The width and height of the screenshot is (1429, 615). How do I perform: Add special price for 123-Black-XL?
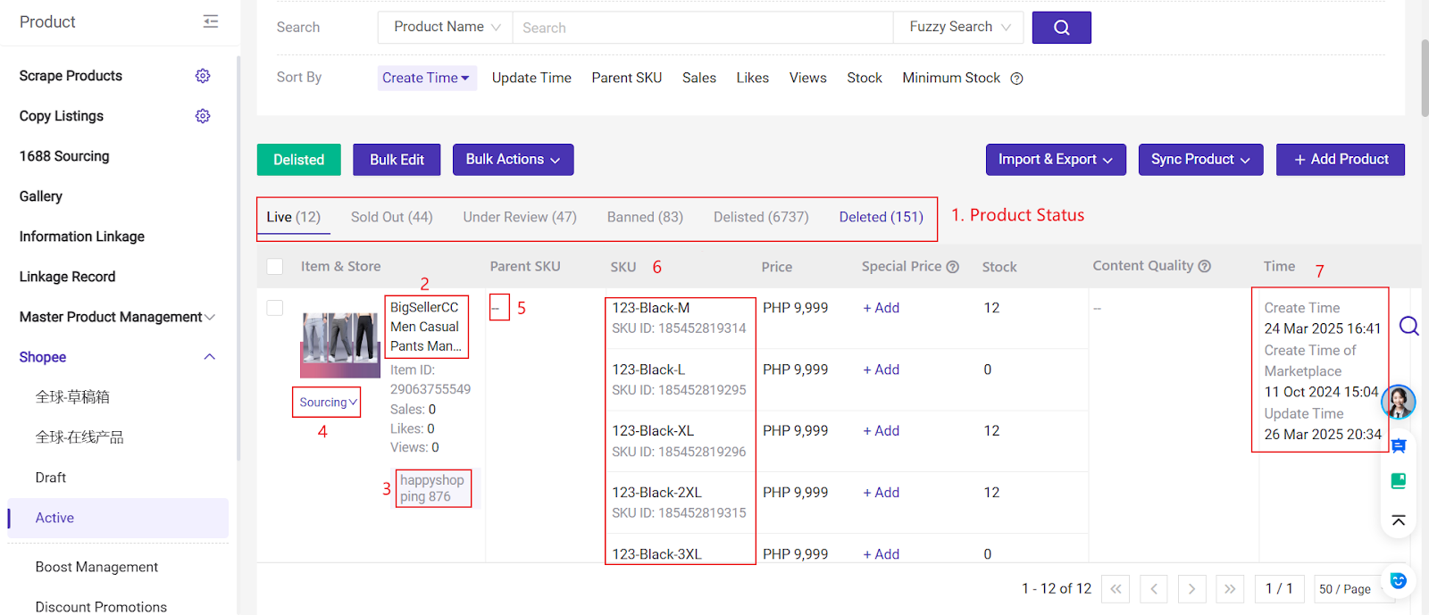tap(881, 431)
